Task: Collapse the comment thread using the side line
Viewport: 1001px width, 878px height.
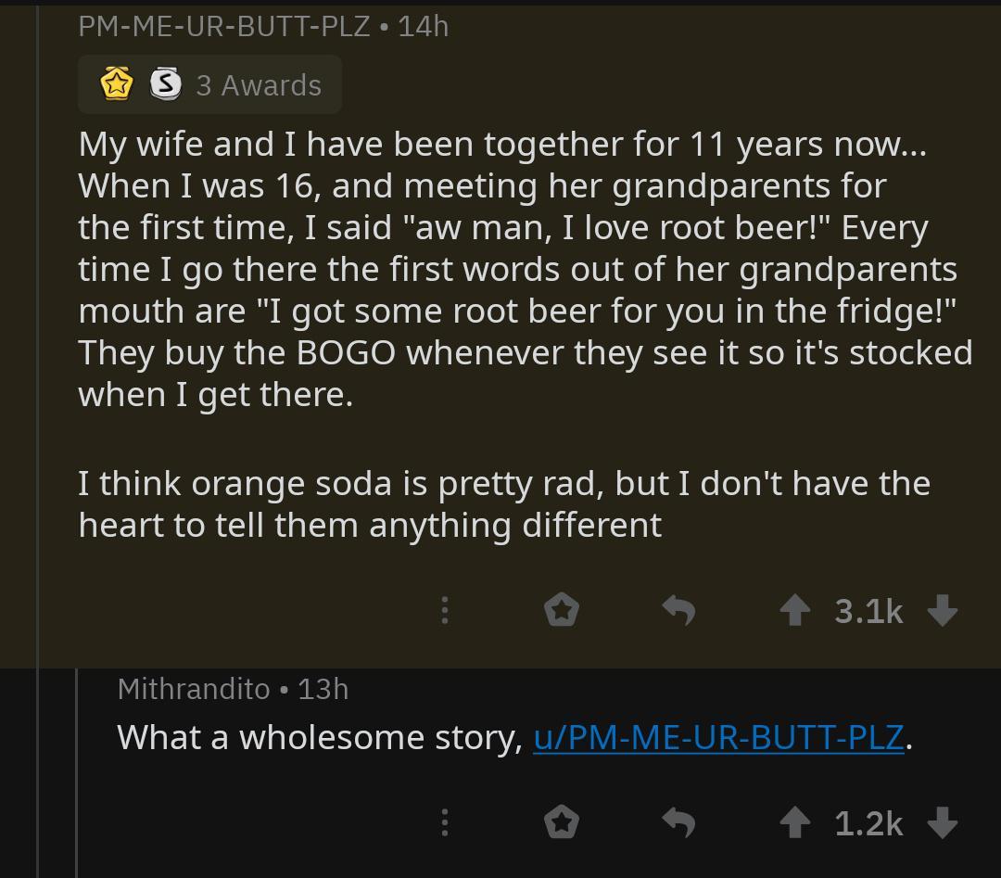Action: pos(36,371)
